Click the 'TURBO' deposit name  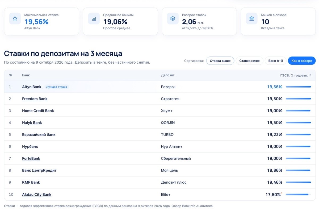point(167,135)
